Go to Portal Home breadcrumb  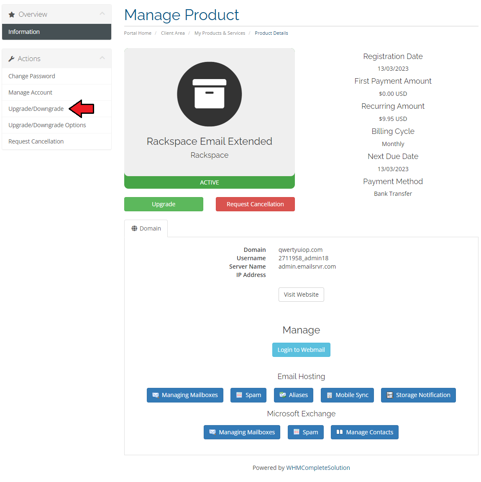[138, 33]
